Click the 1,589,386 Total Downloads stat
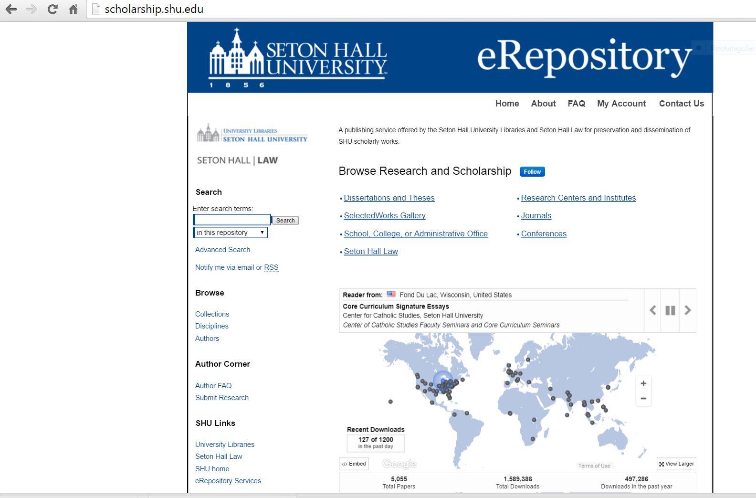The width and height of the screenshot is (756, 498). coord(517,482)
